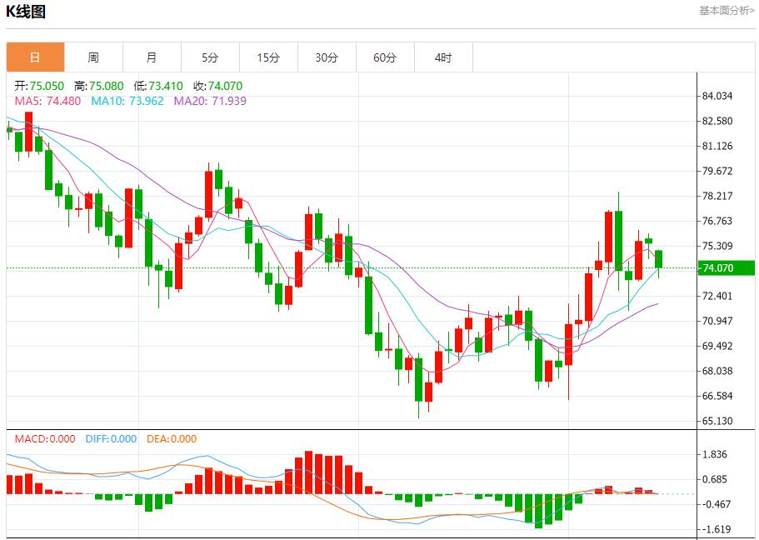Click the MACD indicator label
Viewport: 759px width, 540px height.
click(44, 439)
